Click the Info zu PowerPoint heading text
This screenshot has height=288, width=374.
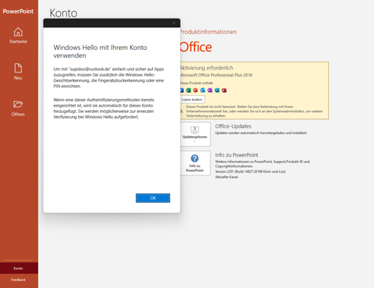coord(236,155)
